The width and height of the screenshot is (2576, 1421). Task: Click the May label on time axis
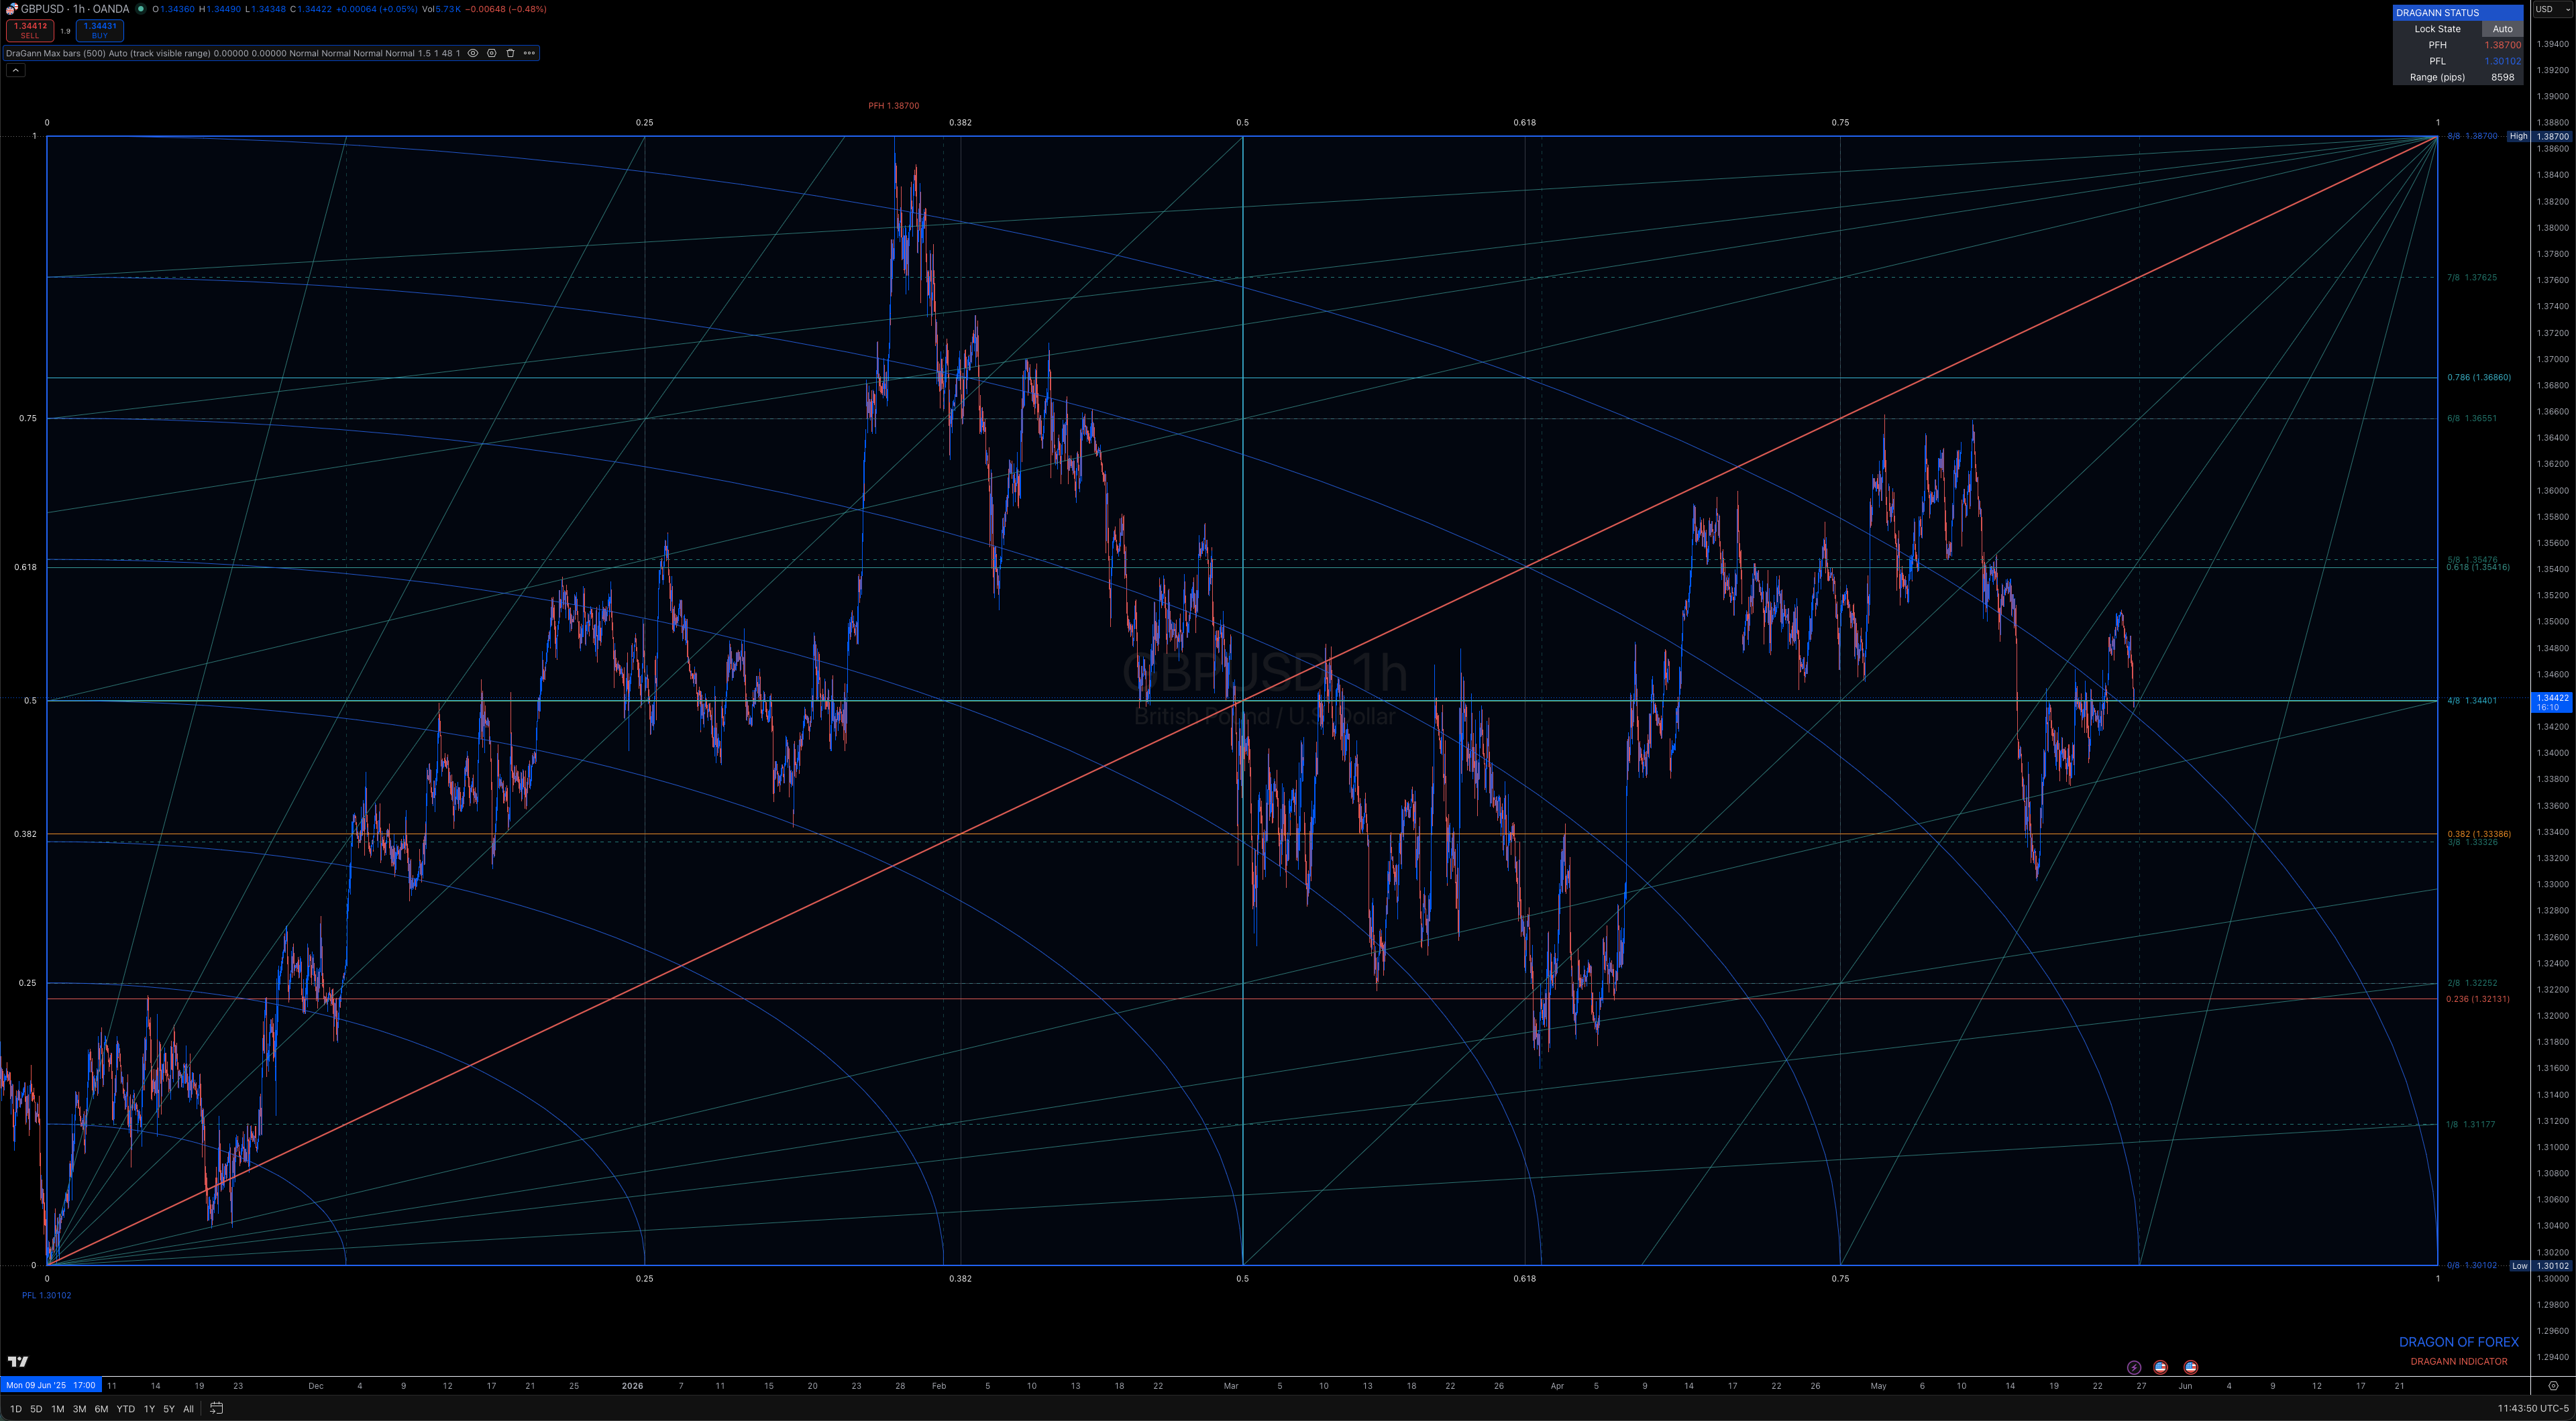click(1878, 1386)
